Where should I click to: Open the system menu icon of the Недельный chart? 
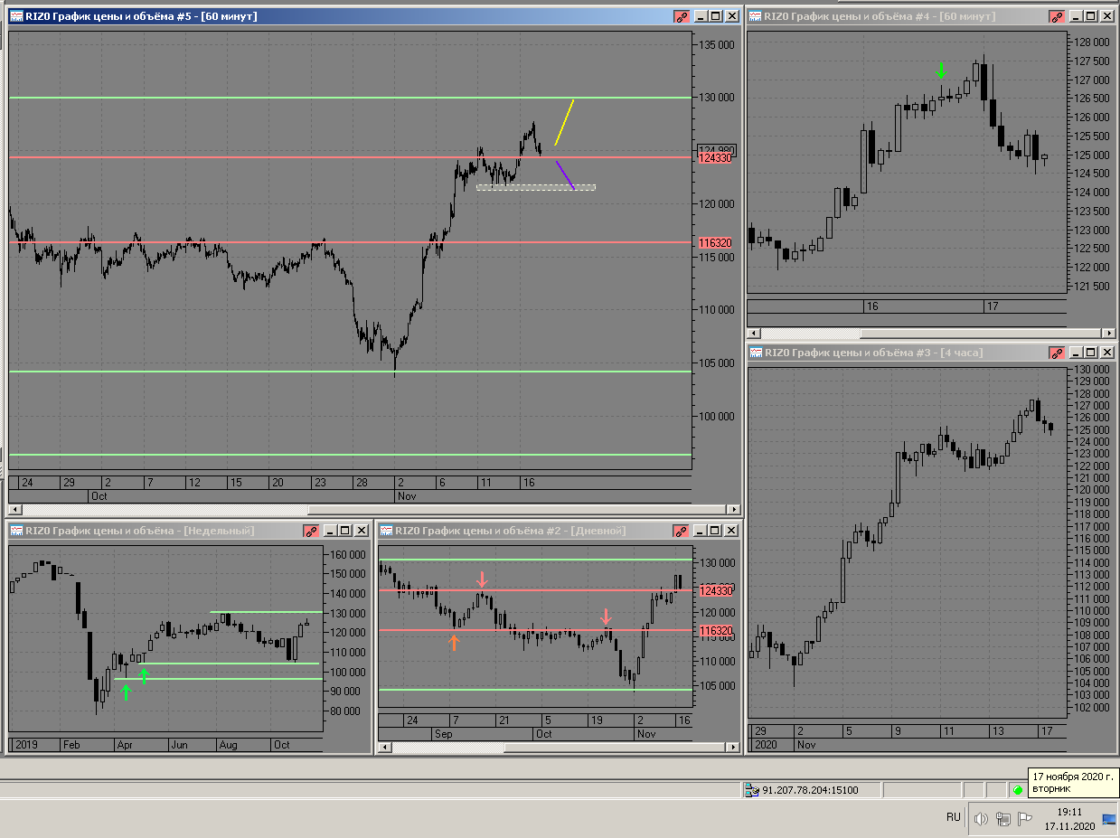click(x=16, y=531)
